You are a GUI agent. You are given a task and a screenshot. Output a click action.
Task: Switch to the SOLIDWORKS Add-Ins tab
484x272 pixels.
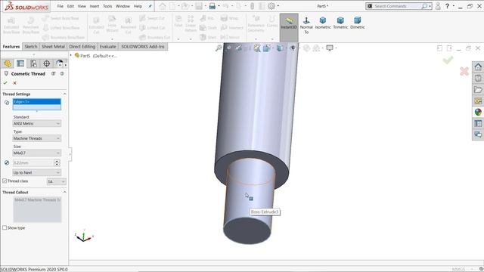[143, 47]
